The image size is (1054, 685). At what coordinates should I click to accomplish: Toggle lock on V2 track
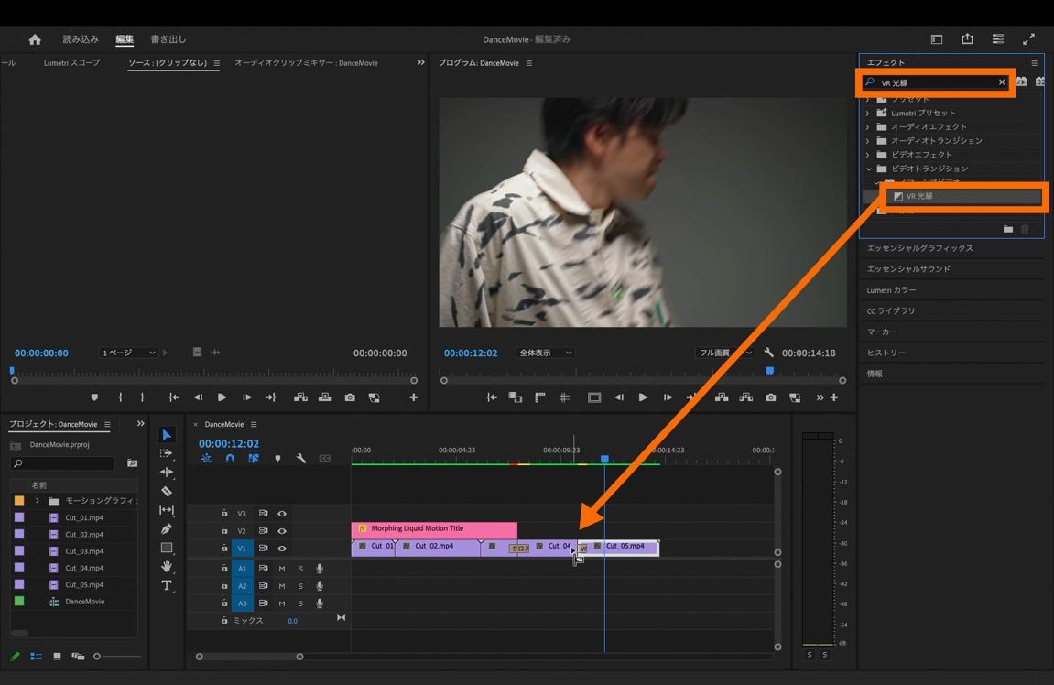(224, 530)
